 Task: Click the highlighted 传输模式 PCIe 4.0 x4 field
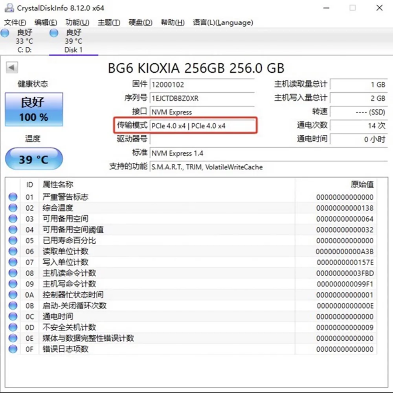[203, 125]
